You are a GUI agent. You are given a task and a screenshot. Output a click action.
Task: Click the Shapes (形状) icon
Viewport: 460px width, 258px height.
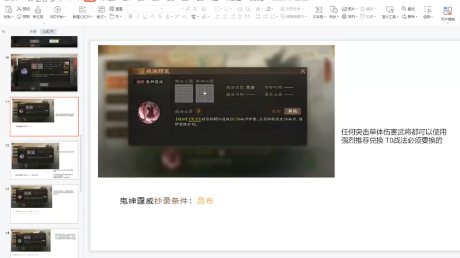pyautogui.click(x=333, y=10)
